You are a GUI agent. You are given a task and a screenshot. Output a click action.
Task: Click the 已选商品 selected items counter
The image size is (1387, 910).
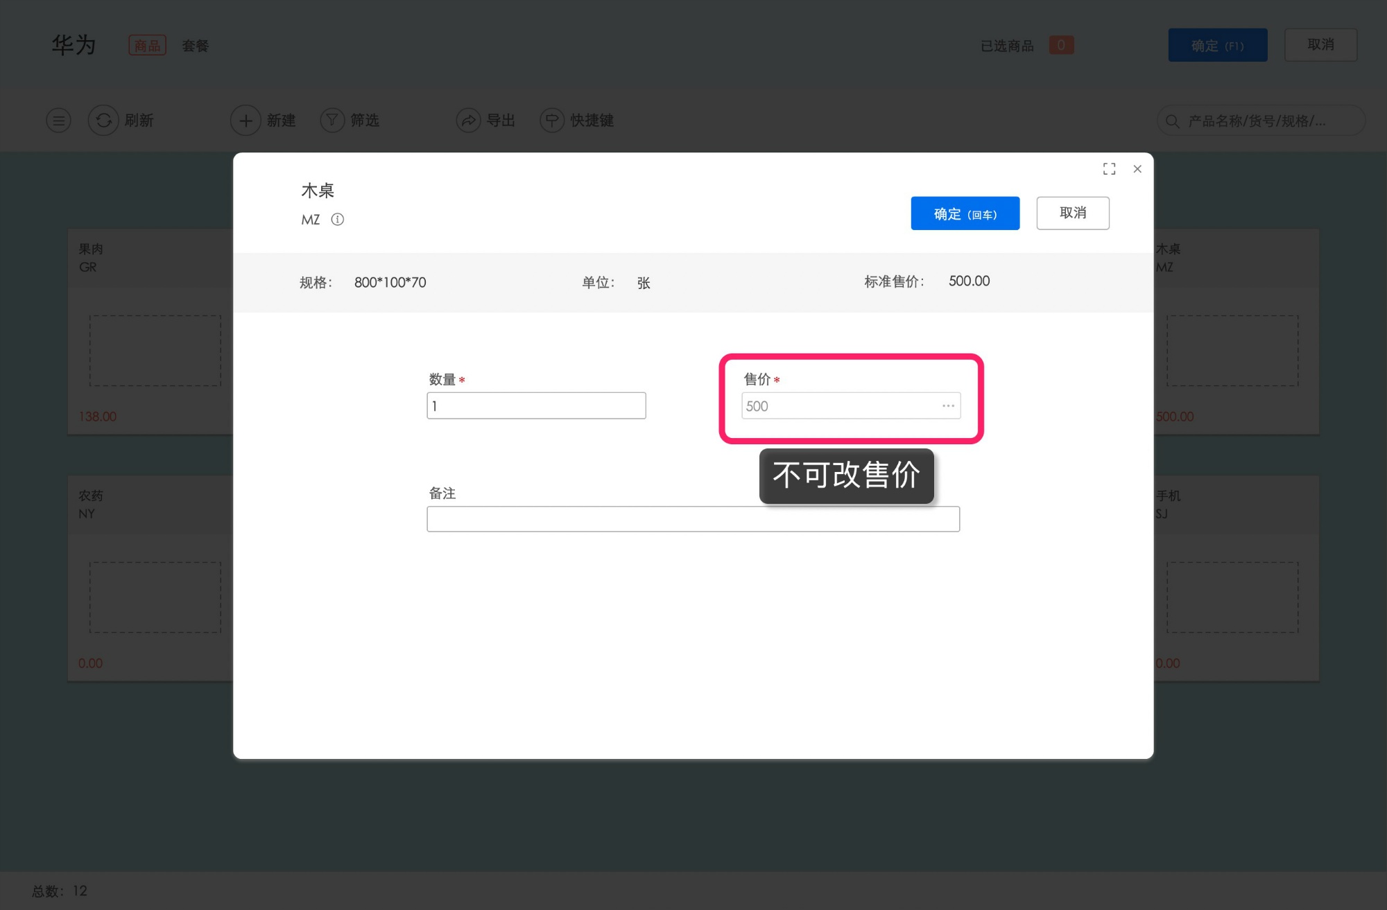(1061, 44)
